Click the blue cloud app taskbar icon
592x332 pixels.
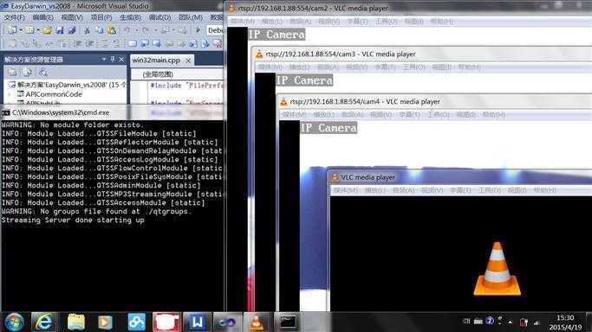coord(136,322)
